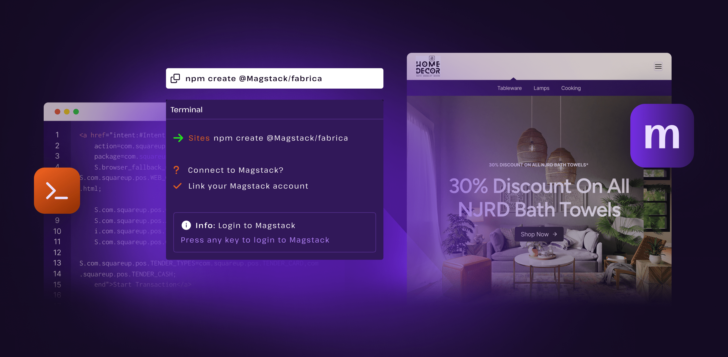Click the red window dot
This screenshot has height=357, width=728.
[57, 112]
